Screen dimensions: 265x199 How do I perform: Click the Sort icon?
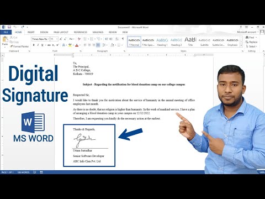click(x=117, y=39)
